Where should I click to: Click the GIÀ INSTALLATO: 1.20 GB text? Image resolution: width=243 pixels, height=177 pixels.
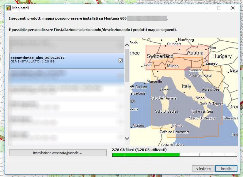[32, 62]
